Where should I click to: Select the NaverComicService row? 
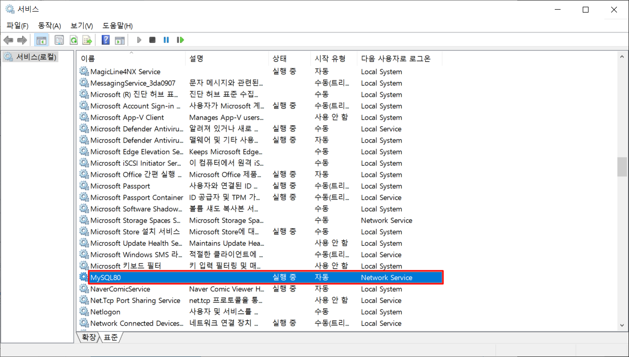click(120, 289)
